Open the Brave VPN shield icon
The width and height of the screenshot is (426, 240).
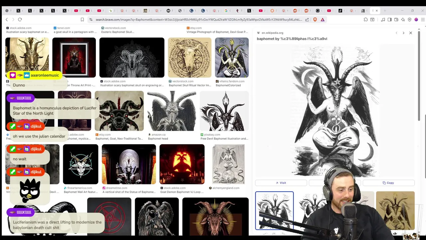[410, 20]
